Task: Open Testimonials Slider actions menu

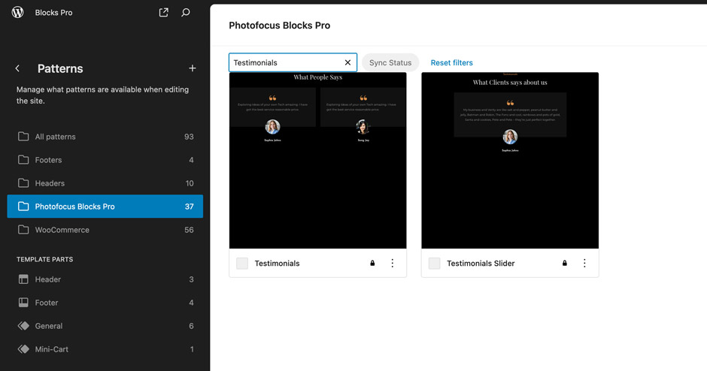Action: pyautogui.click(x=584, y=264)
